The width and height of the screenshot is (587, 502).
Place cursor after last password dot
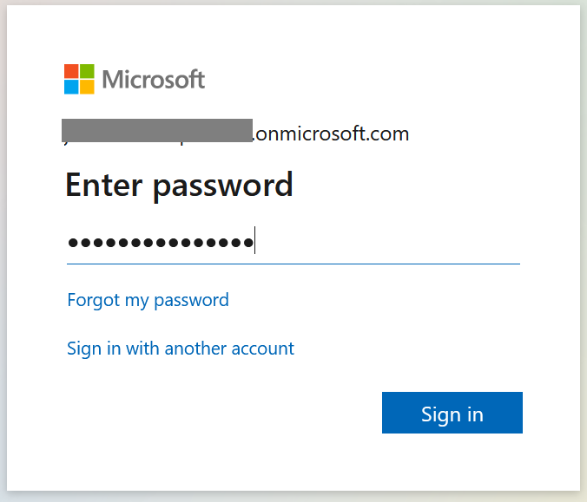254,243
